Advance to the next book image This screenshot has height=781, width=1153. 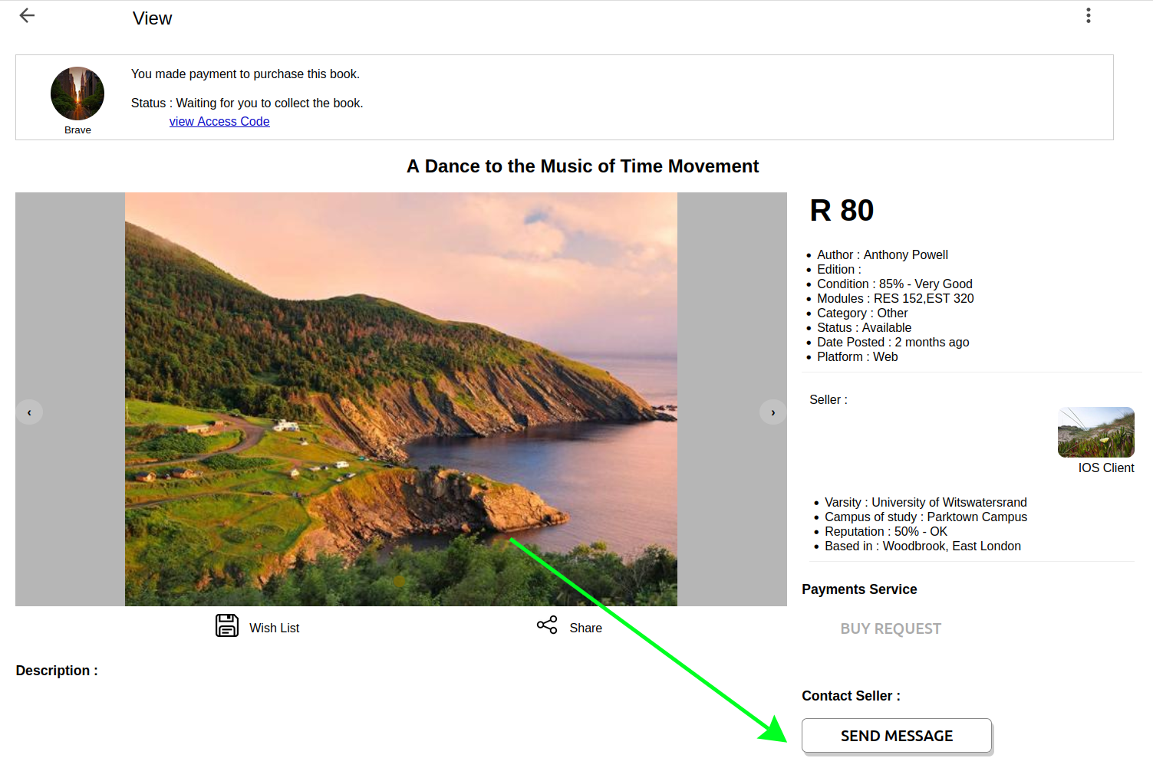coord(773,412)
